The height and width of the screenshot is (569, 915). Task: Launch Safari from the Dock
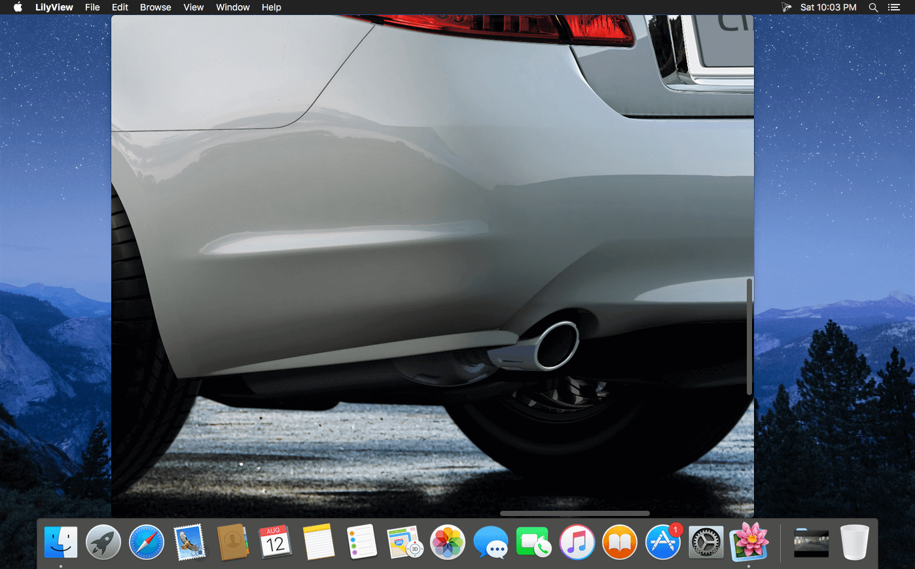(147, 542)
